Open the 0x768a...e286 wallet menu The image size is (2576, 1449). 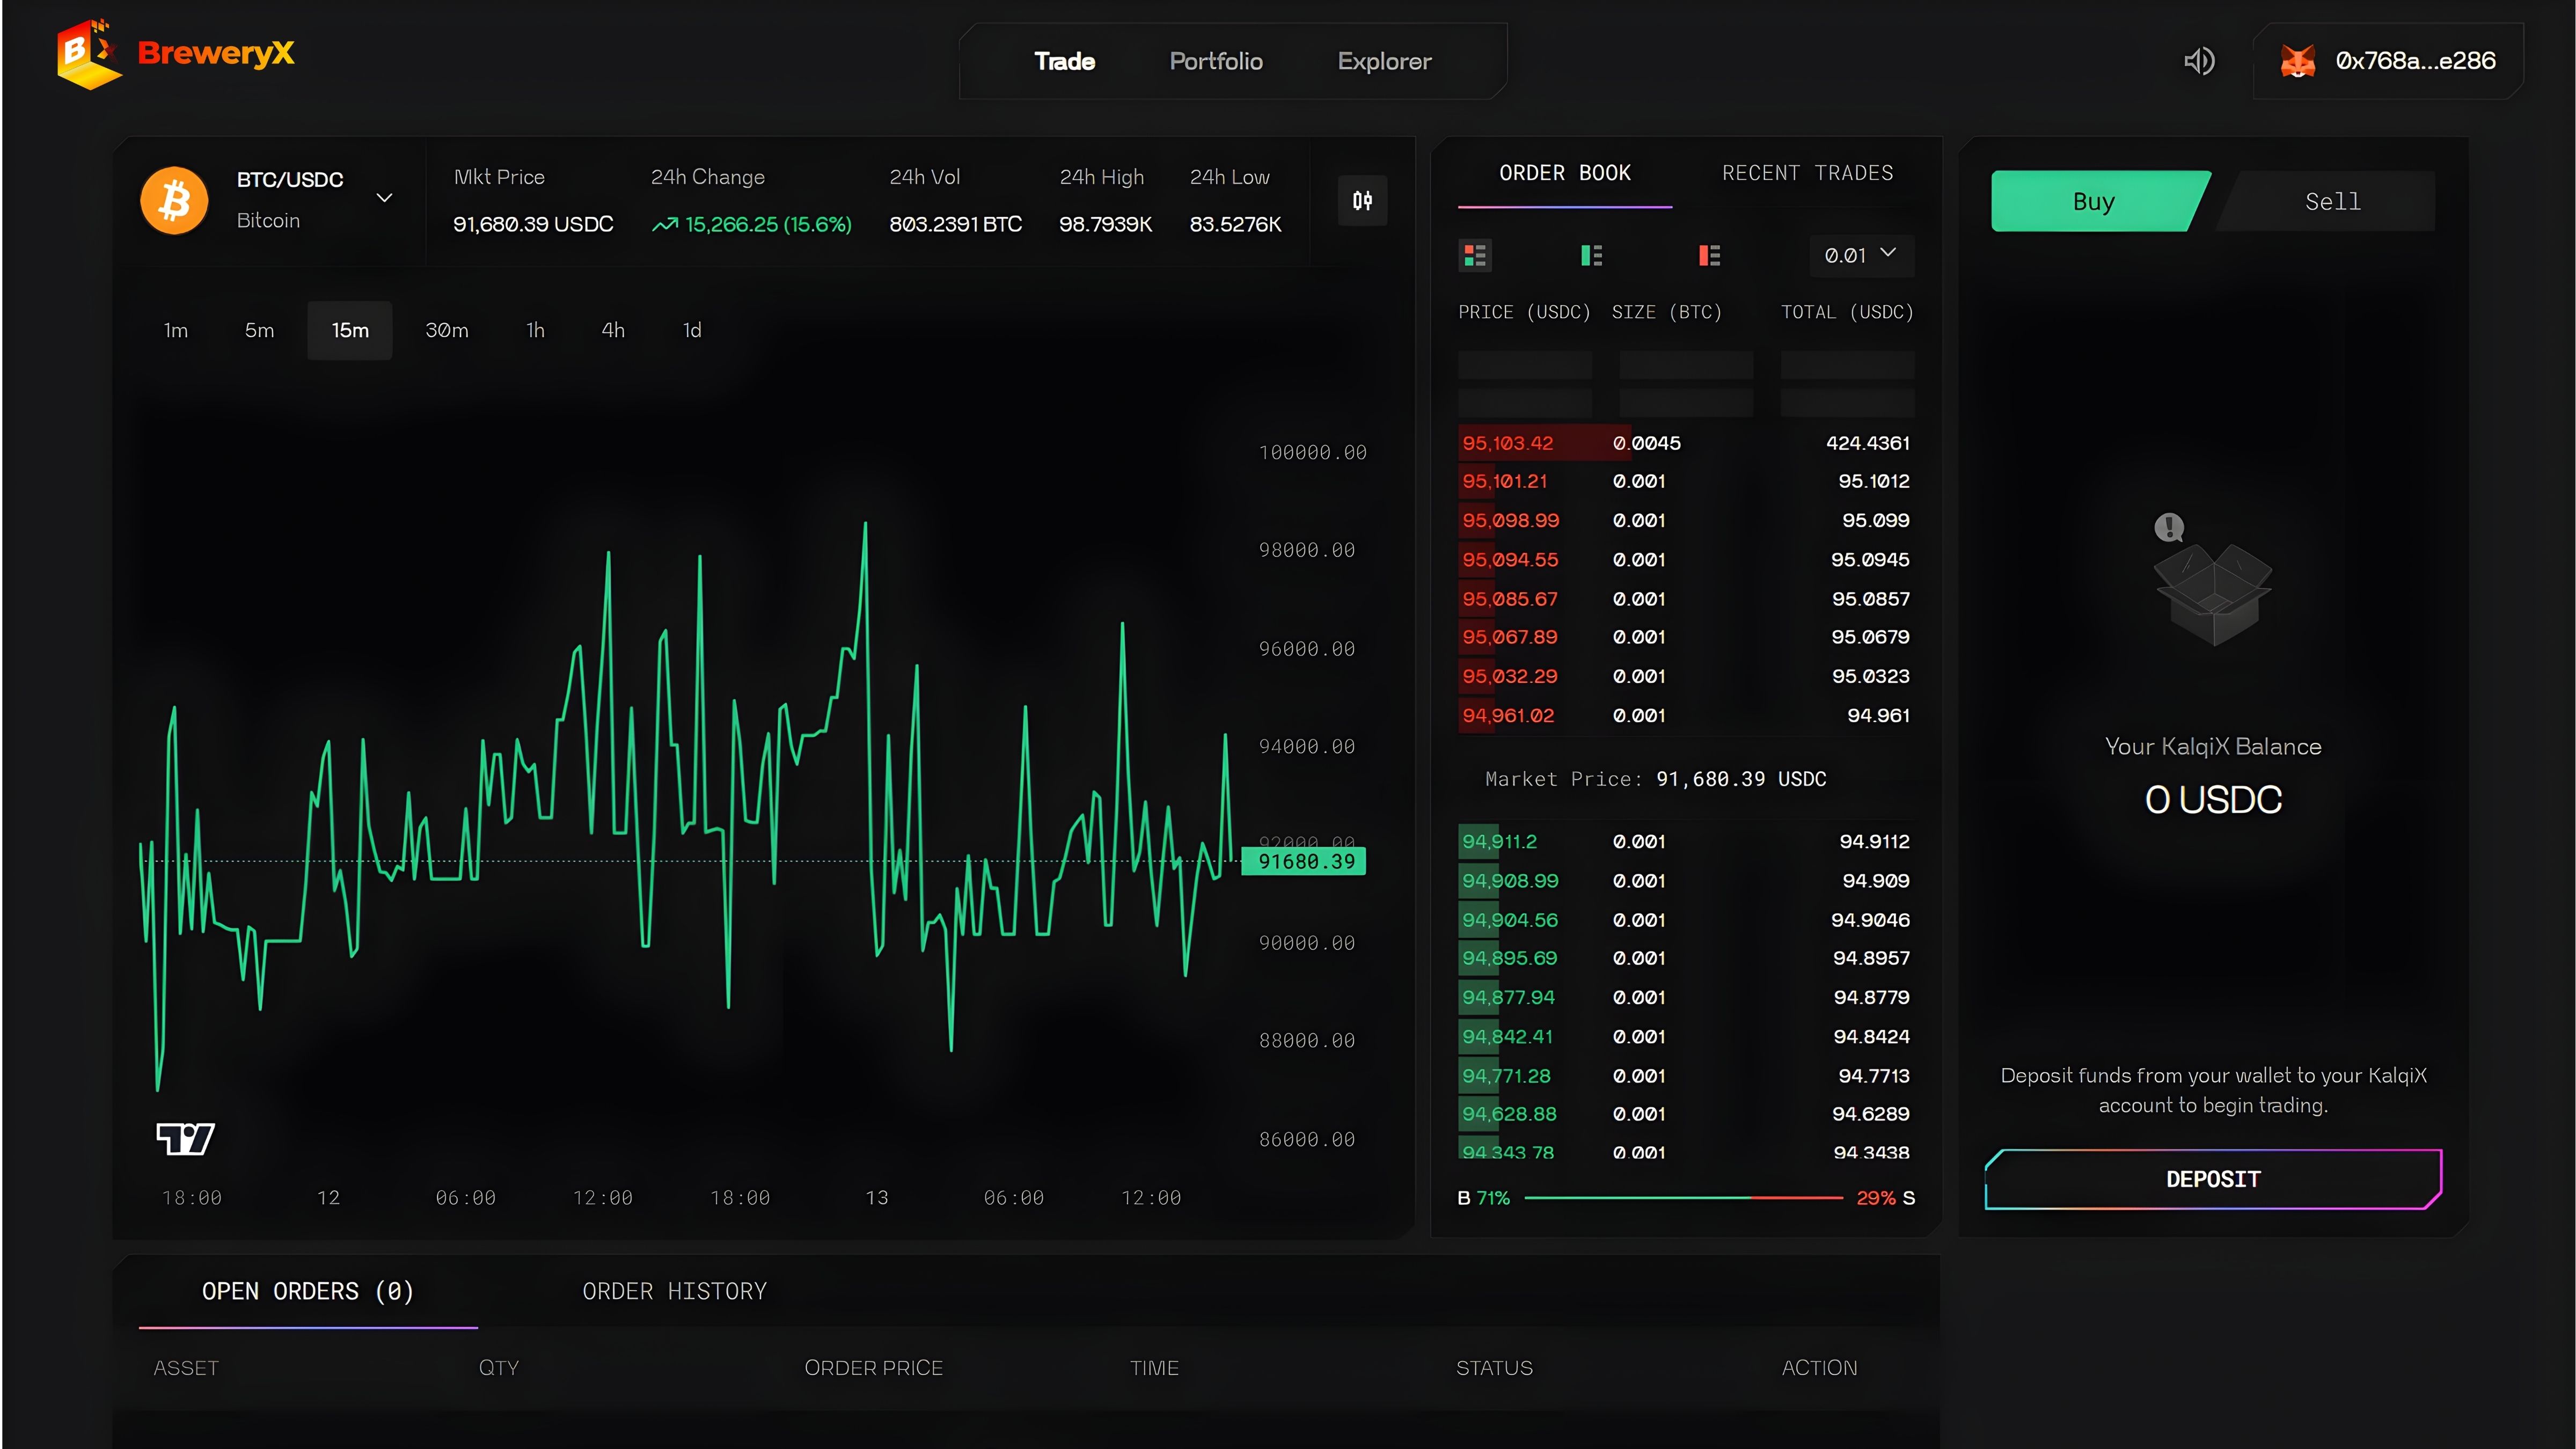[x=2414, y=61]
